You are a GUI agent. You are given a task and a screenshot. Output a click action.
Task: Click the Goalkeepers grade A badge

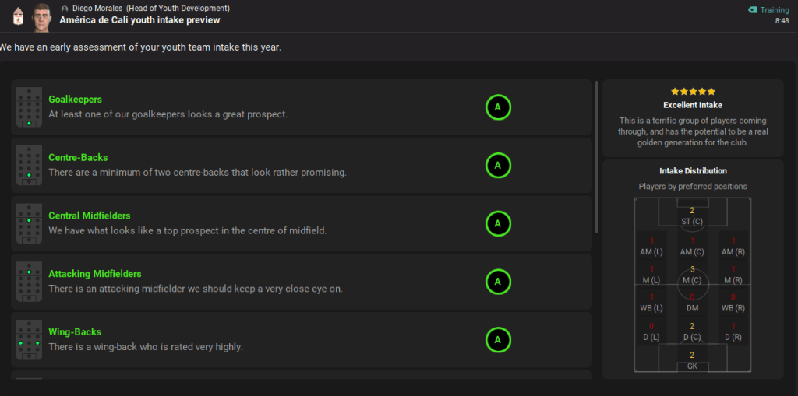tap(498, 107)
